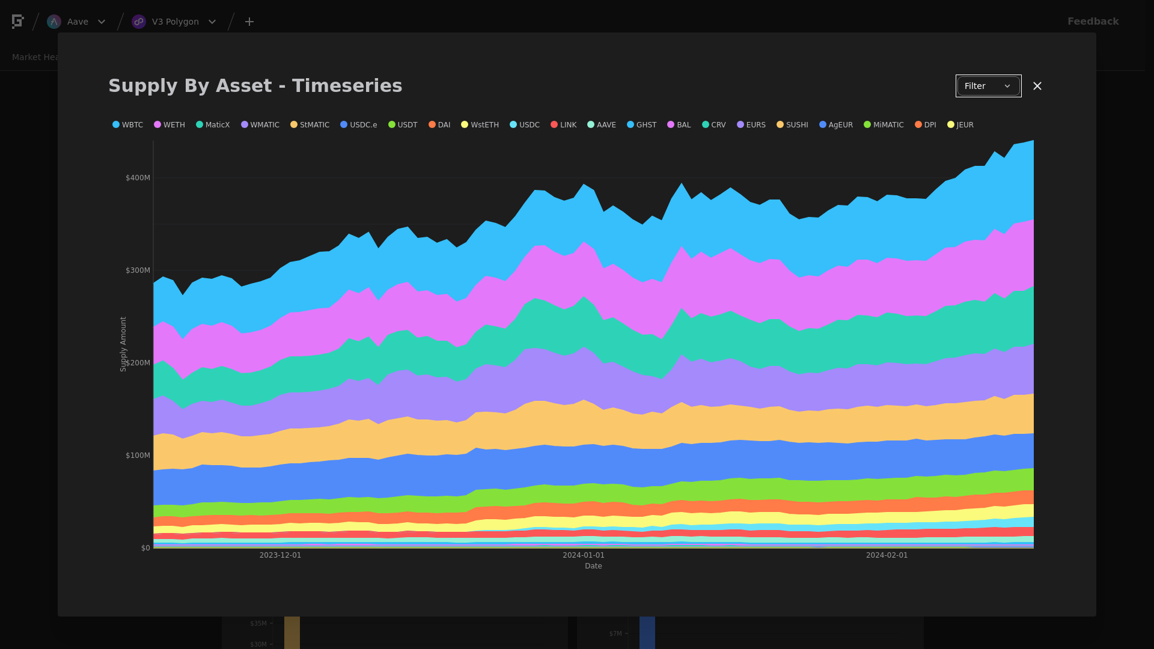Click the blue bar in the background chart

(x=647, y=633)
